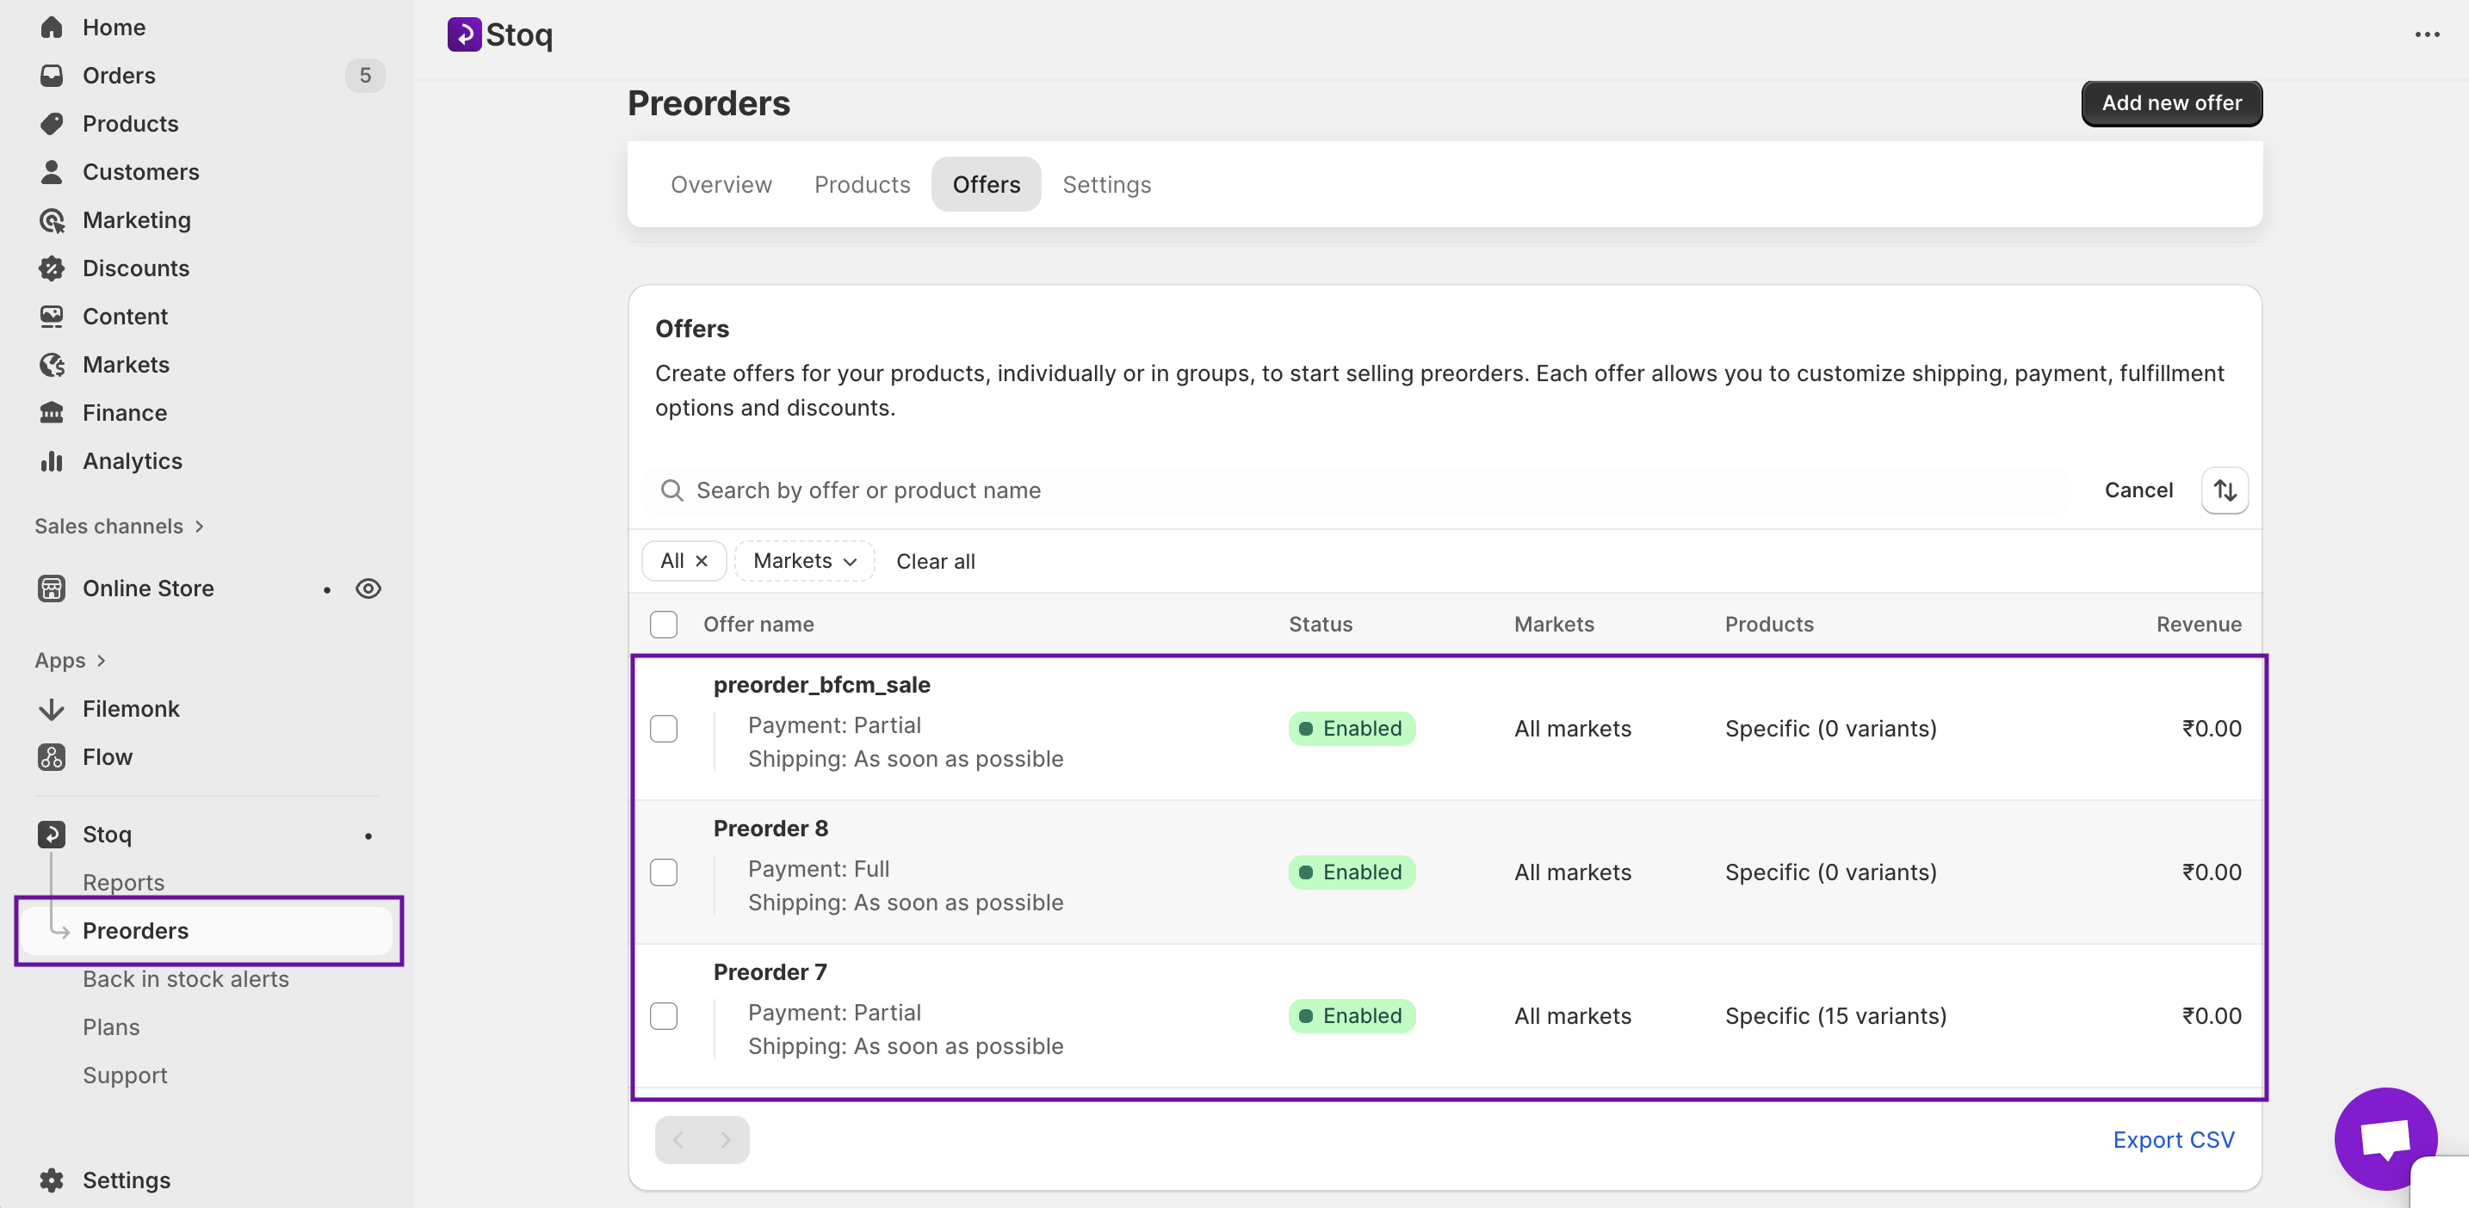Expand the Apps section chevron

click(x=101, y=660)
